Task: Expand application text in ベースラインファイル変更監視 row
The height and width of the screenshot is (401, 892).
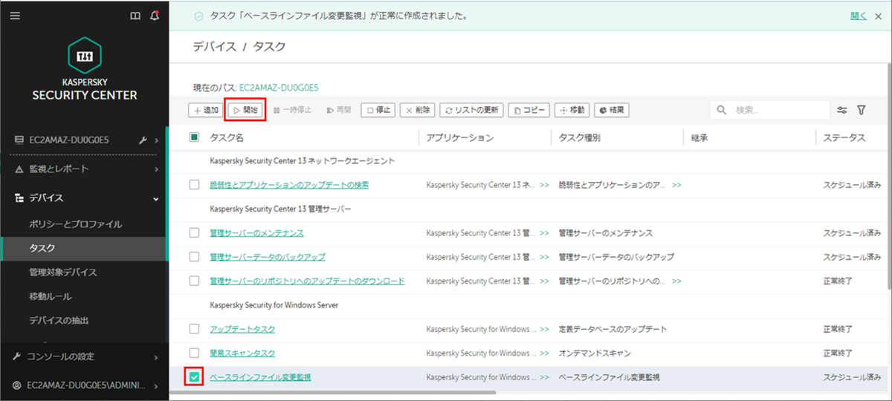Action: tap(544, 378)
